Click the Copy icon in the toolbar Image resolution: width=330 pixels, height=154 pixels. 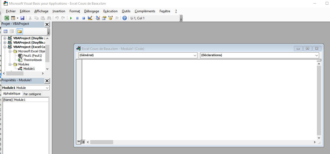(x=37, y=18)
